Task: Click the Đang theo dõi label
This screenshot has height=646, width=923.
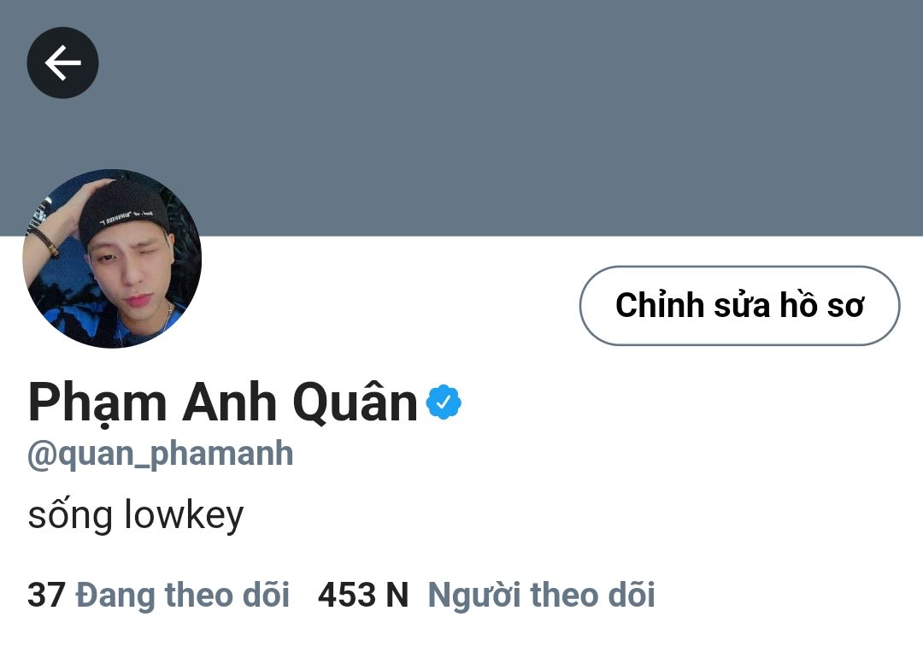Action: (183, 595)
